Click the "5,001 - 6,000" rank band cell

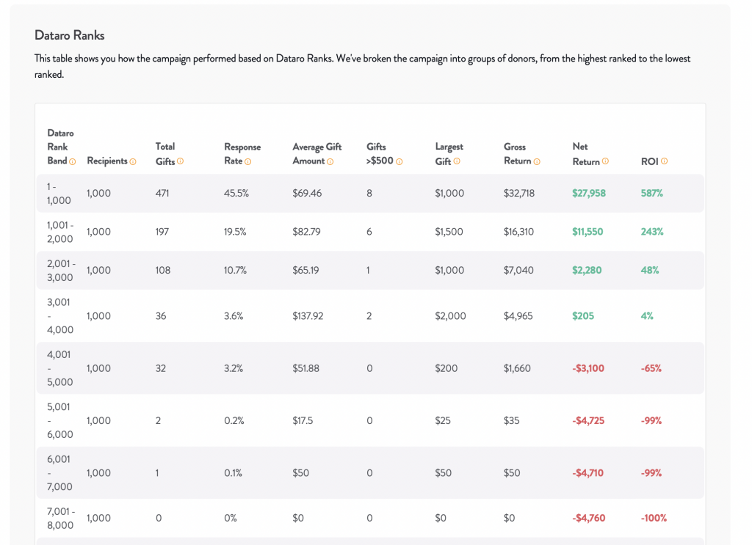pyautogui.click(x=60, y=421)
